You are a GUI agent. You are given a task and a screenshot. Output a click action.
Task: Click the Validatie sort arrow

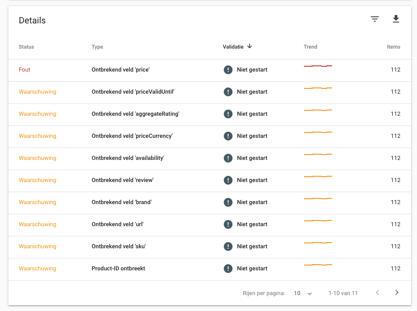(250, 46)
